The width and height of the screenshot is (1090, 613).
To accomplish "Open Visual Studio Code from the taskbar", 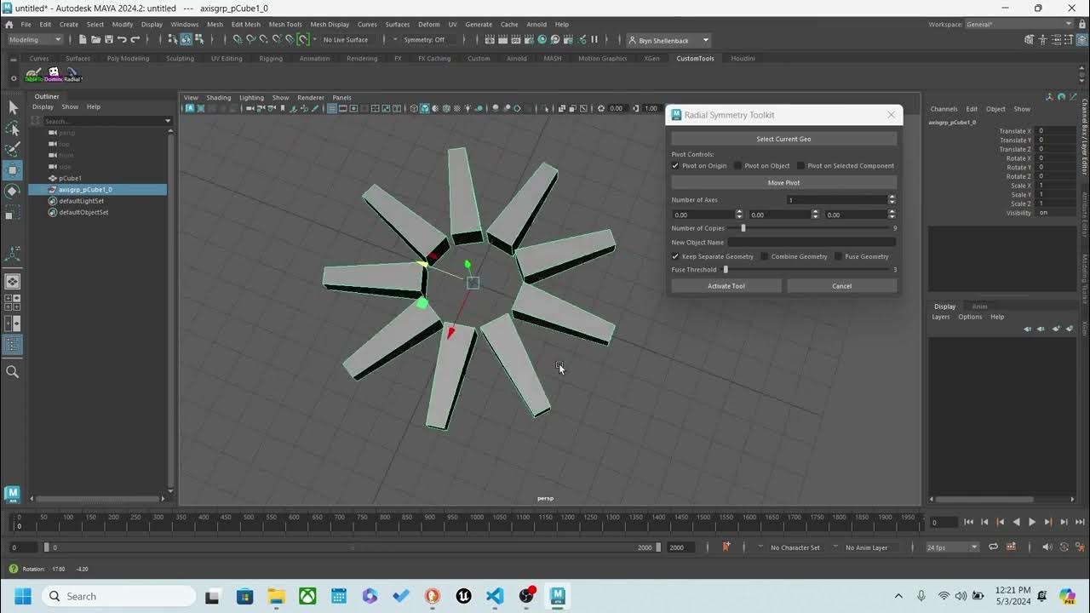I will click(x=495, y=596).
